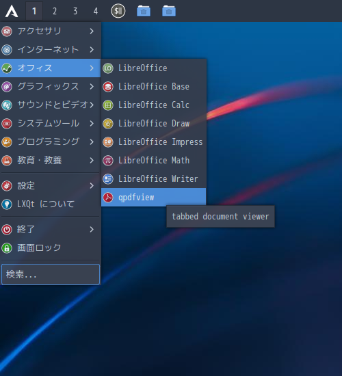Click the LXQt について lightbulb icon
The image size is (342, 376).
click(7, 204)
